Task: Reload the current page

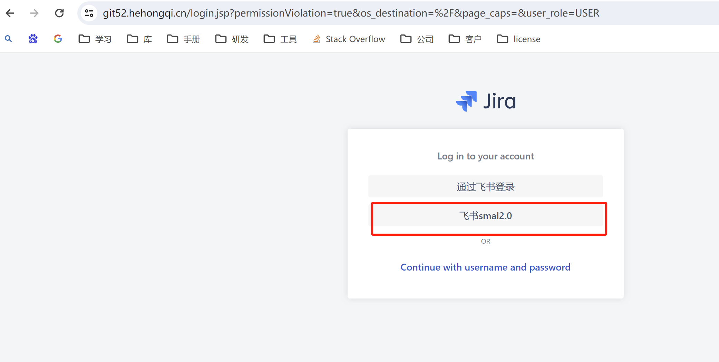Action: (x=59, y=13)
